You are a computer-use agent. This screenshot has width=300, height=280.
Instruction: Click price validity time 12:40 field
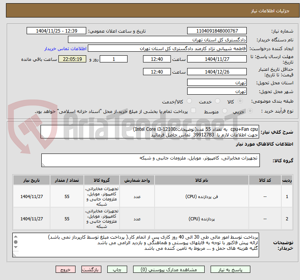(157, 72)
